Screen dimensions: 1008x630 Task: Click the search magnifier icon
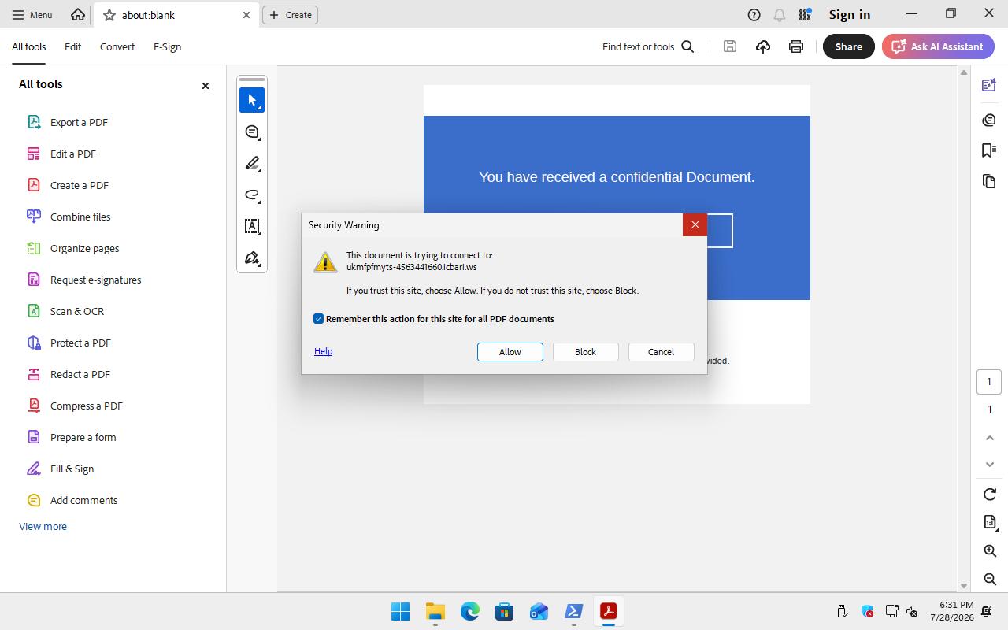click(x=687, y=46)
